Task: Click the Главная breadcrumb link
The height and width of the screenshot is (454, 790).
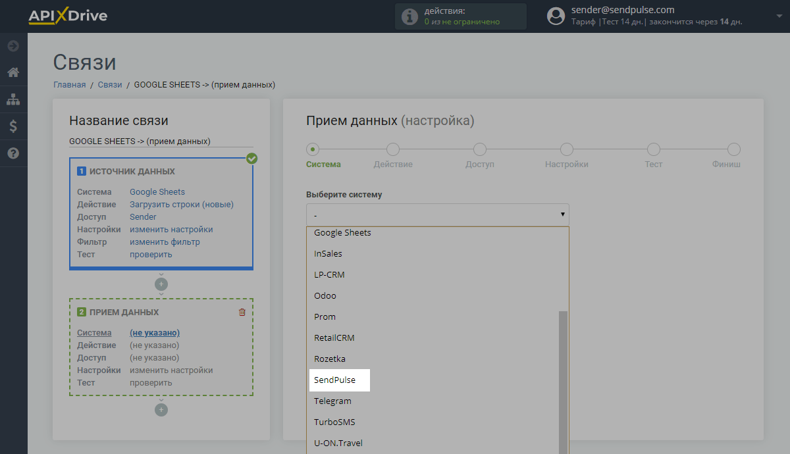Action: click(69, 85)
